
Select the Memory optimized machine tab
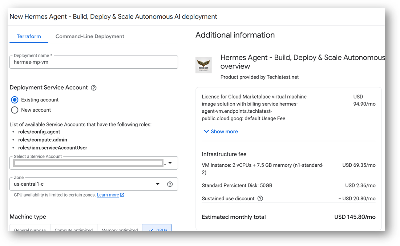(x=120, y=227)
